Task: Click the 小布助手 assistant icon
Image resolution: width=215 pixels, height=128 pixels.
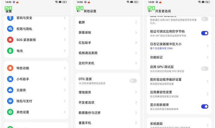Action: coord(10,79)
